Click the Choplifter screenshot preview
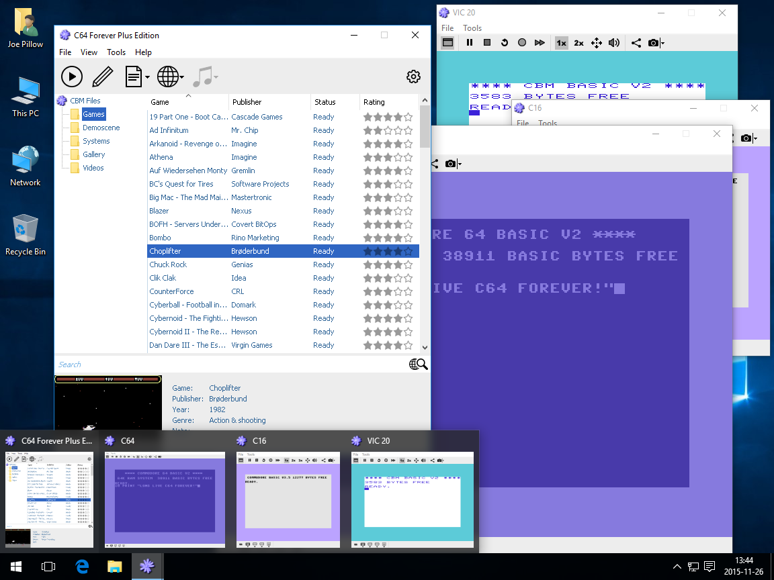The height and width of the screenshot is (580, 774). click(108, 403)
